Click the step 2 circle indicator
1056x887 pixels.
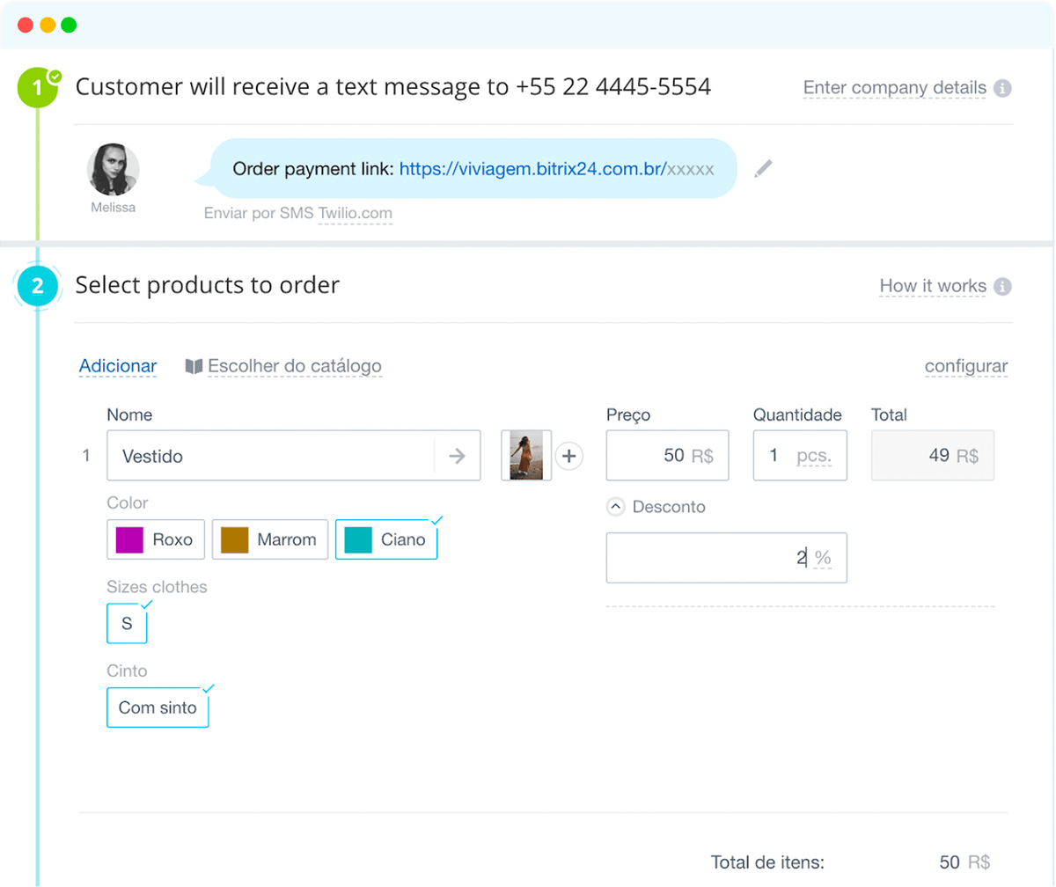click(37, 286)
